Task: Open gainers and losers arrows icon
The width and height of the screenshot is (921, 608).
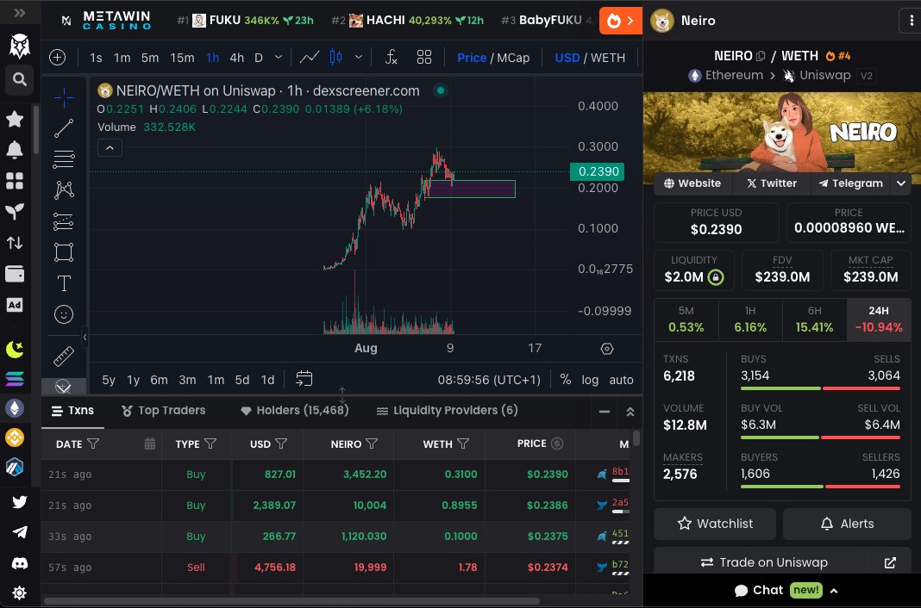Action: [15, 242]
